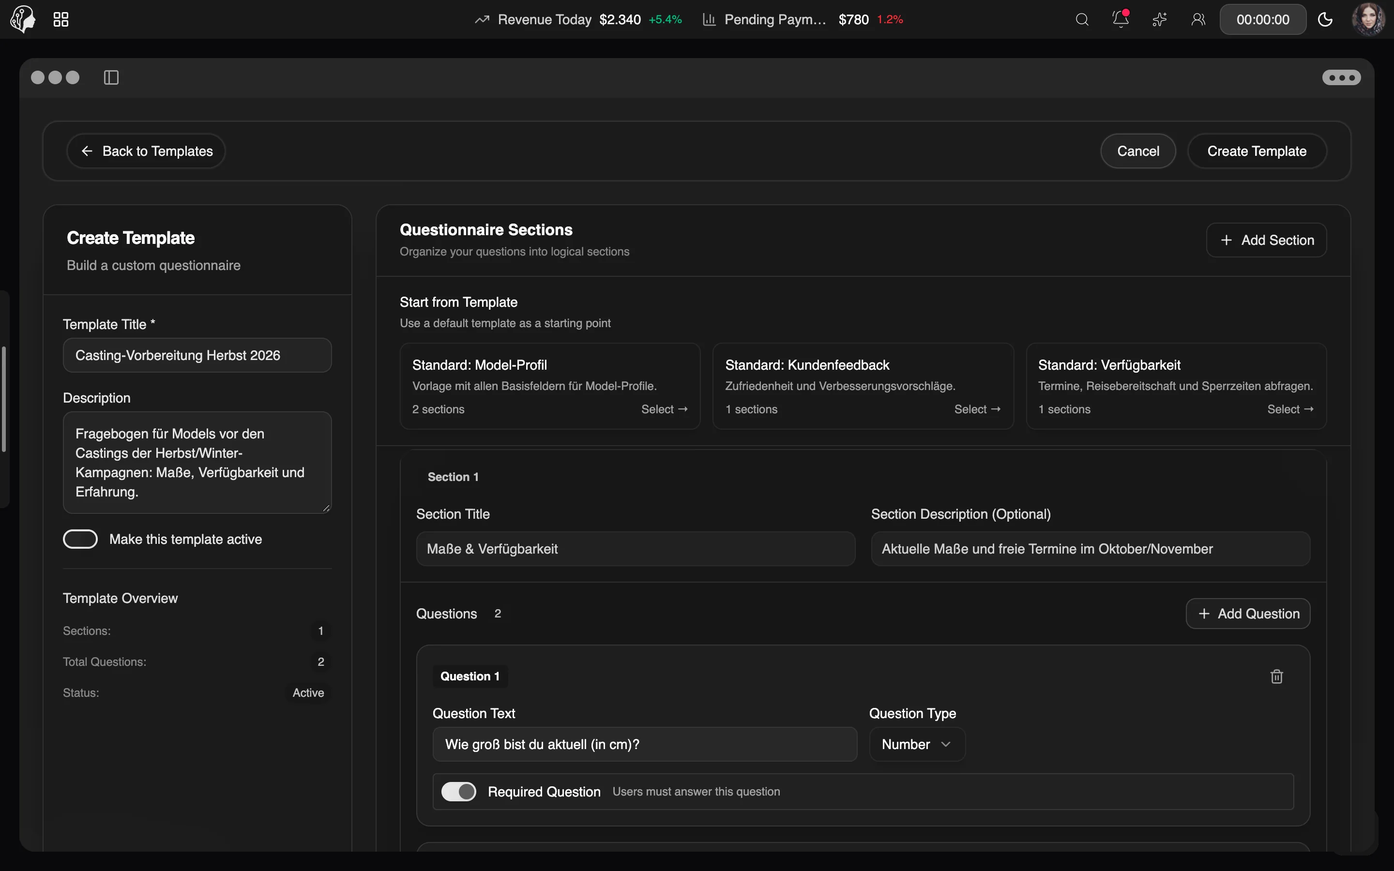Click the Section Title field Maße & Verfügbarkeit

point(636,549)
